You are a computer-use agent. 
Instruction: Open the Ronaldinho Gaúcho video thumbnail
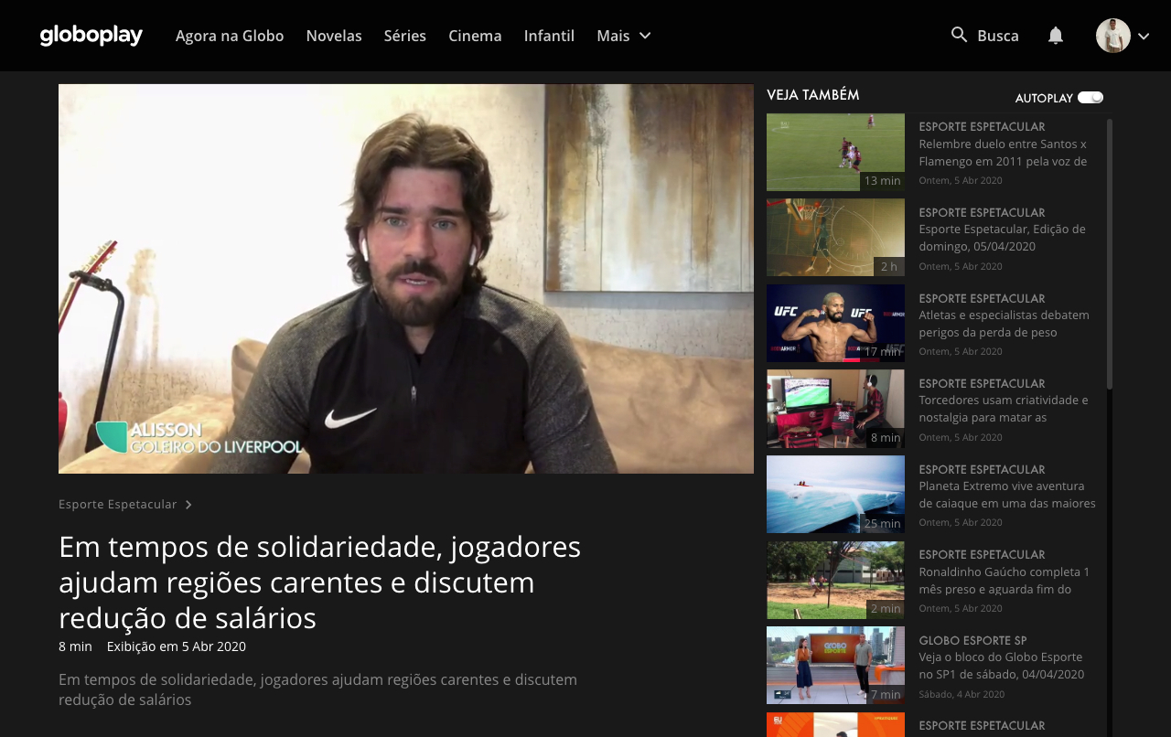(835, 580)
